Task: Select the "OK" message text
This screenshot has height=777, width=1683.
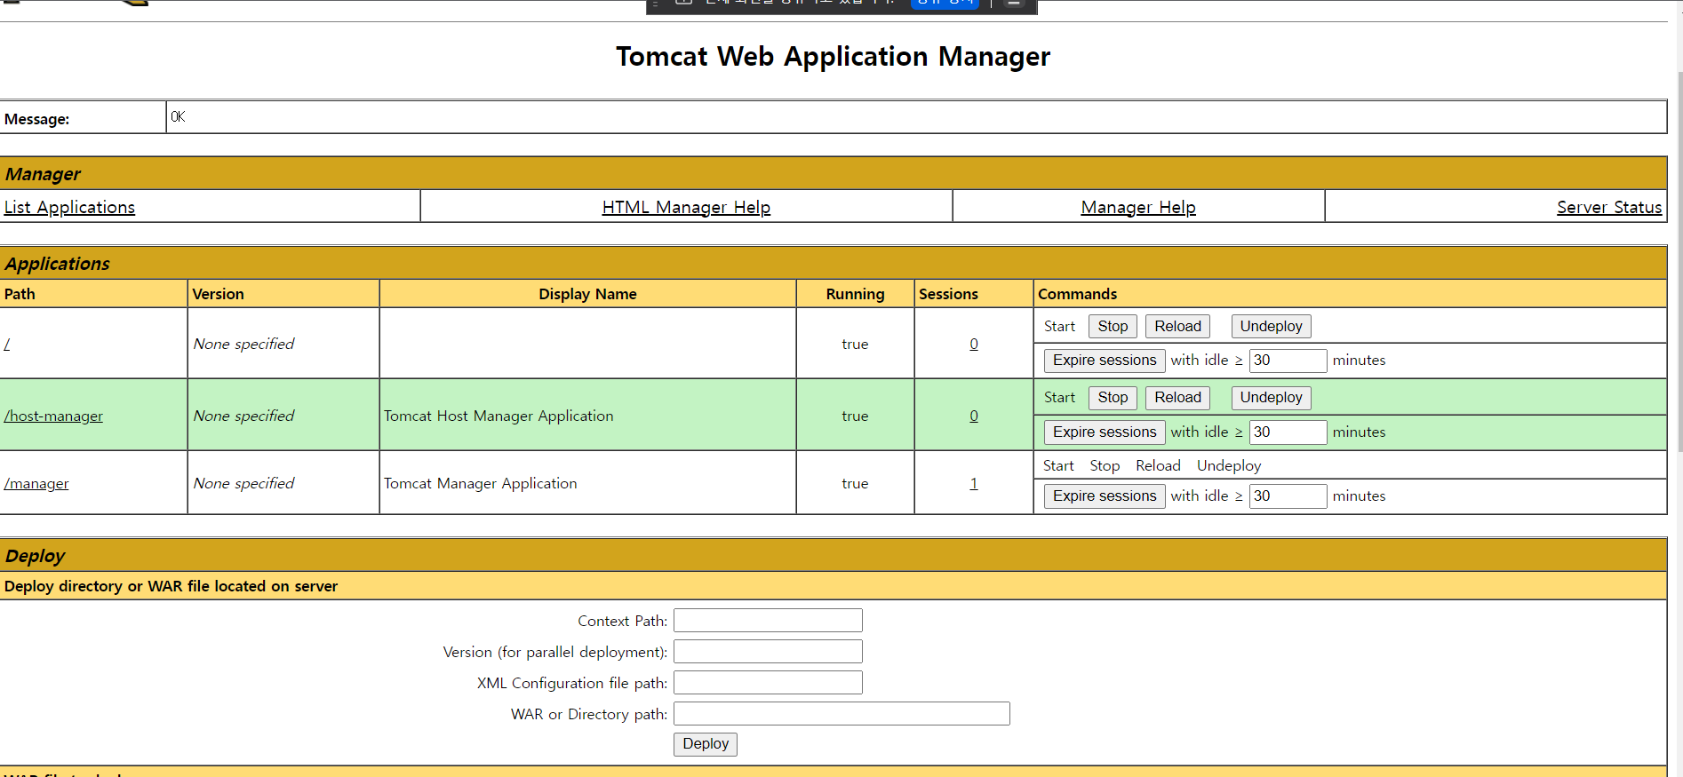Action: (x=178, y=116)
